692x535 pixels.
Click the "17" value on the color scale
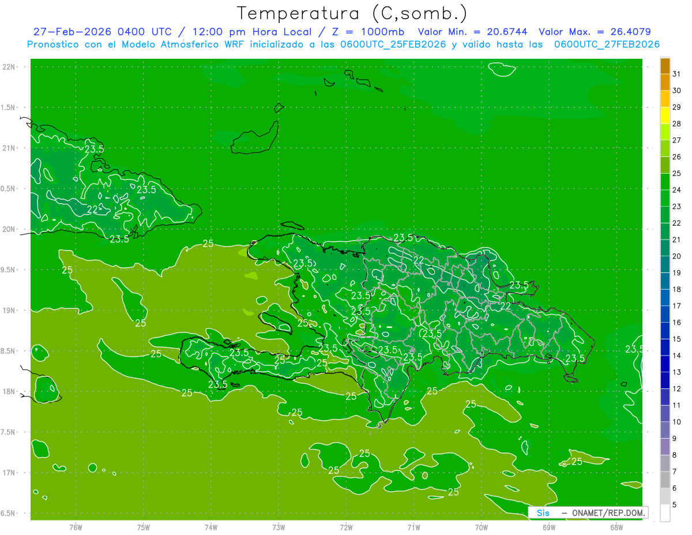(x=677, y=306)
